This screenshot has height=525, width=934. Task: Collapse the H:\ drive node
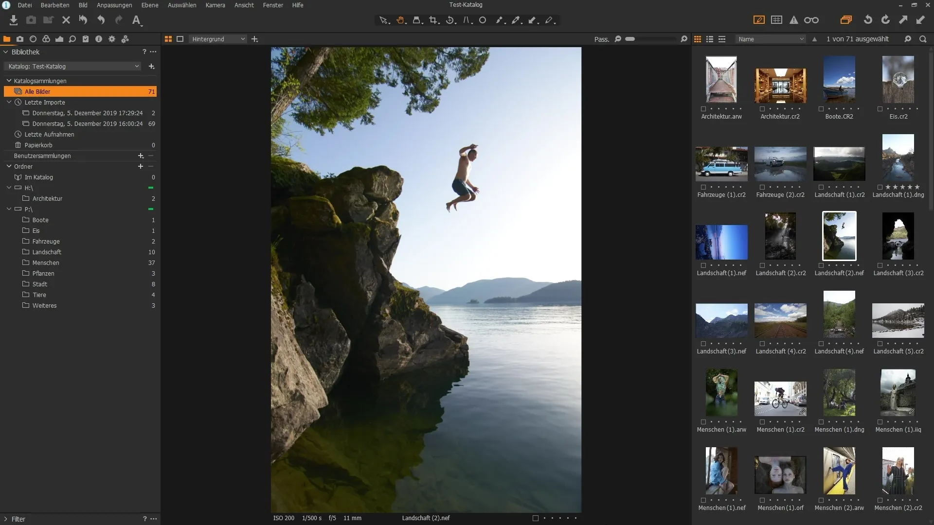pos(8,188)
